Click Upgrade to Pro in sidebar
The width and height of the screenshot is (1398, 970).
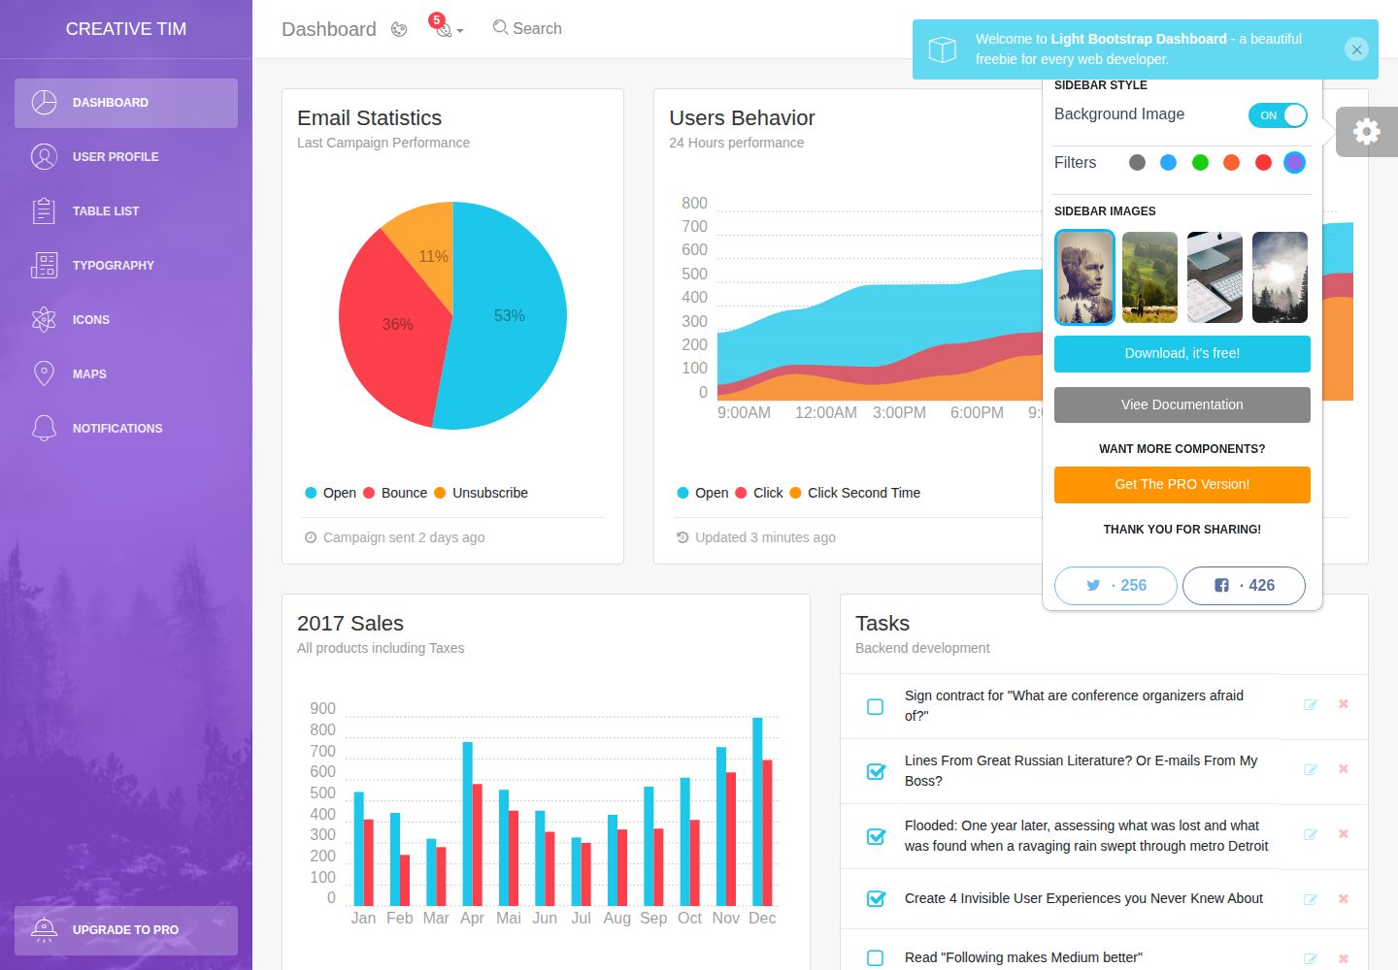click(126, 930)
